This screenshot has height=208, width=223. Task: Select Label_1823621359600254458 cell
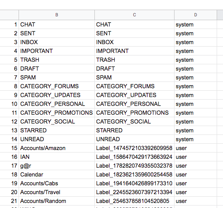tap(134, 174)
